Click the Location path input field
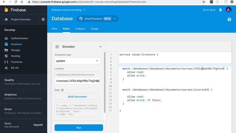 pos(77,81)
